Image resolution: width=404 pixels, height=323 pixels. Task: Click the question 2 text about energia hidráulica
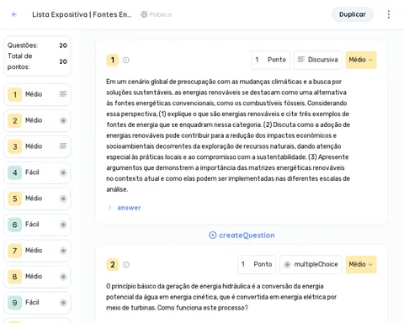click(x=221, y=297)
